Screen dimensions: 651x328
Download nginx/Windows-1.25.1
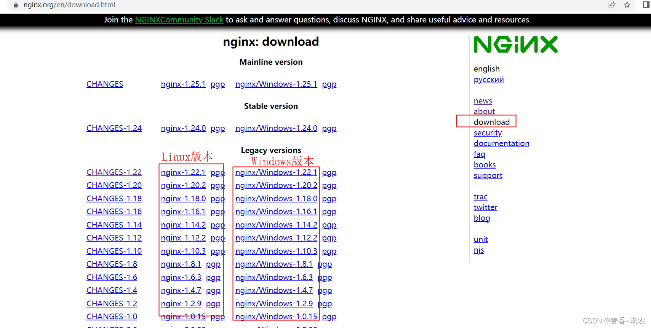[x=276, y=84]
